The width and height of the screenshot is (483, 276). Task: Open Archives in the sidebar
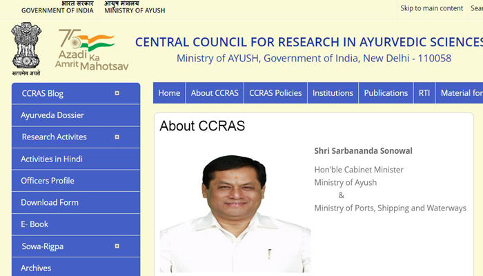tap(76, 267)
